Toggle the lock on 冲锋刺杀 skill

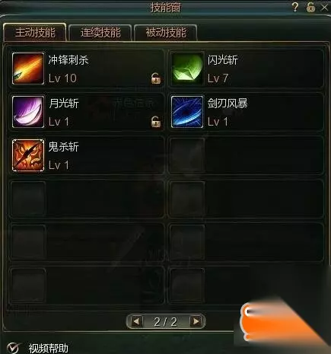pos(156,78)
